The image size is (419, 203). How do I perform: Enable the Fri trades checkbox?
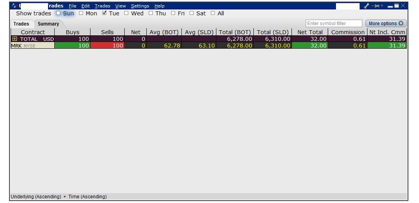[x=173, y=13]
